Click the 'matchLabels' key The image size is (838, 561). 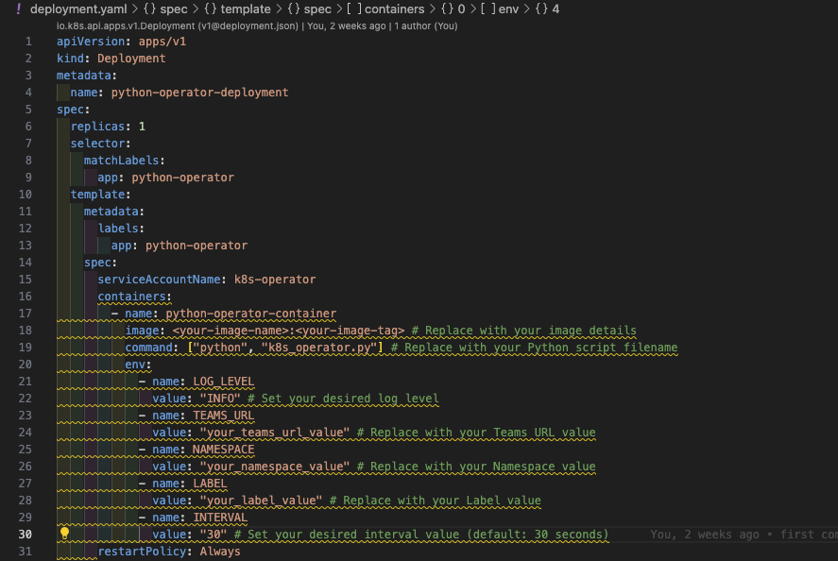(121, 161)
